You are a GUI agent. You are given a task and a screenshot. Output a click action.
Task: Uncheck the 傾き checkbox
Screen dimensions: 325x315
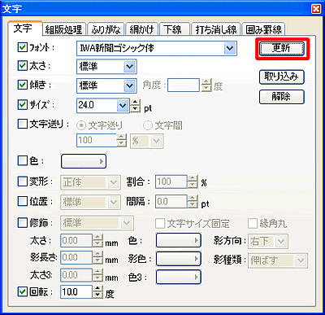point(23,85)
